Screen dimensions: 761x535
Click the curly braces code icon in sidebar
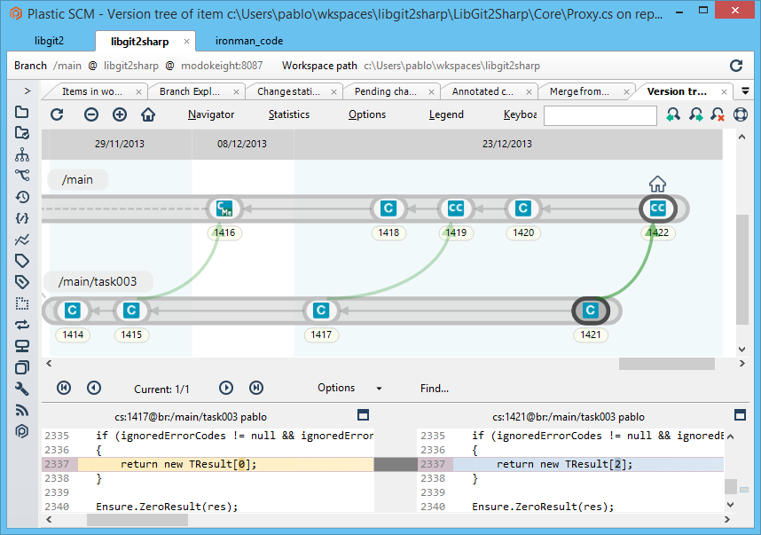22,218
